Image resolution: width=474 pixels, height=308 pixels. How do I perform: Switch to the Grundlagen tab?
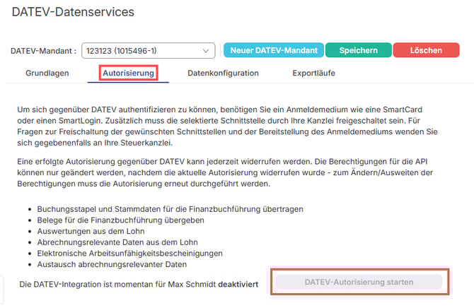(48, 73)
